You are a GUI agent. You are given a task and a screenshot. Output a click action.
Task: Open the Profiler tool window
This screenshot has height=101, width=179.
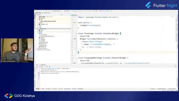[x=61, y=89]
